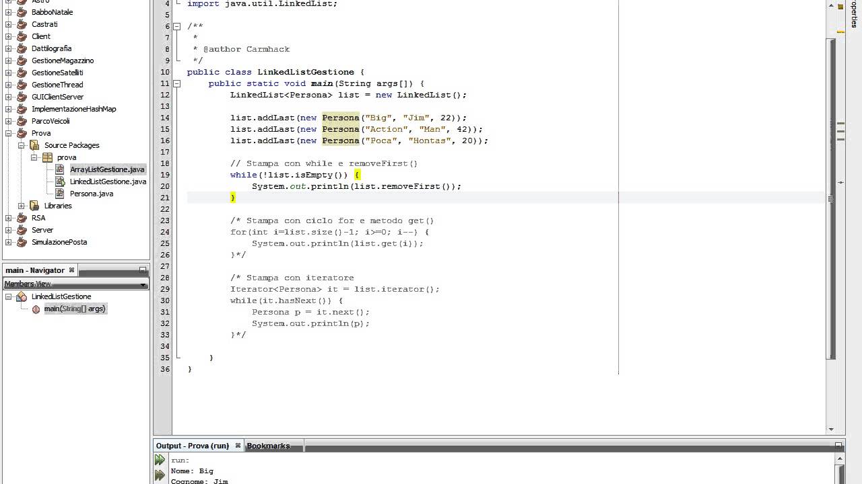Click the GUIClientServer project icon

(x=22, y=97)
